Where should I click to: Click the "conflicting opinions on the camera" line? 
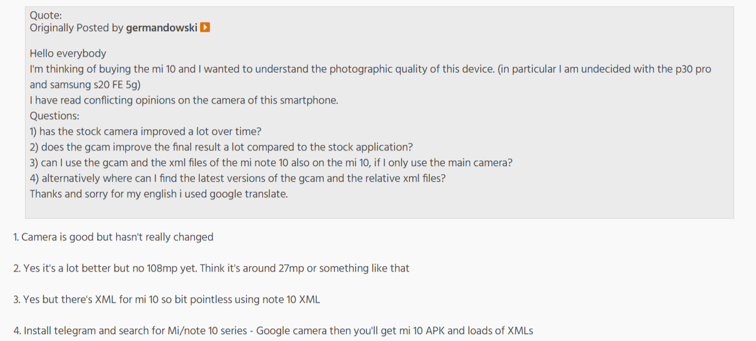[x=184, y=101]
